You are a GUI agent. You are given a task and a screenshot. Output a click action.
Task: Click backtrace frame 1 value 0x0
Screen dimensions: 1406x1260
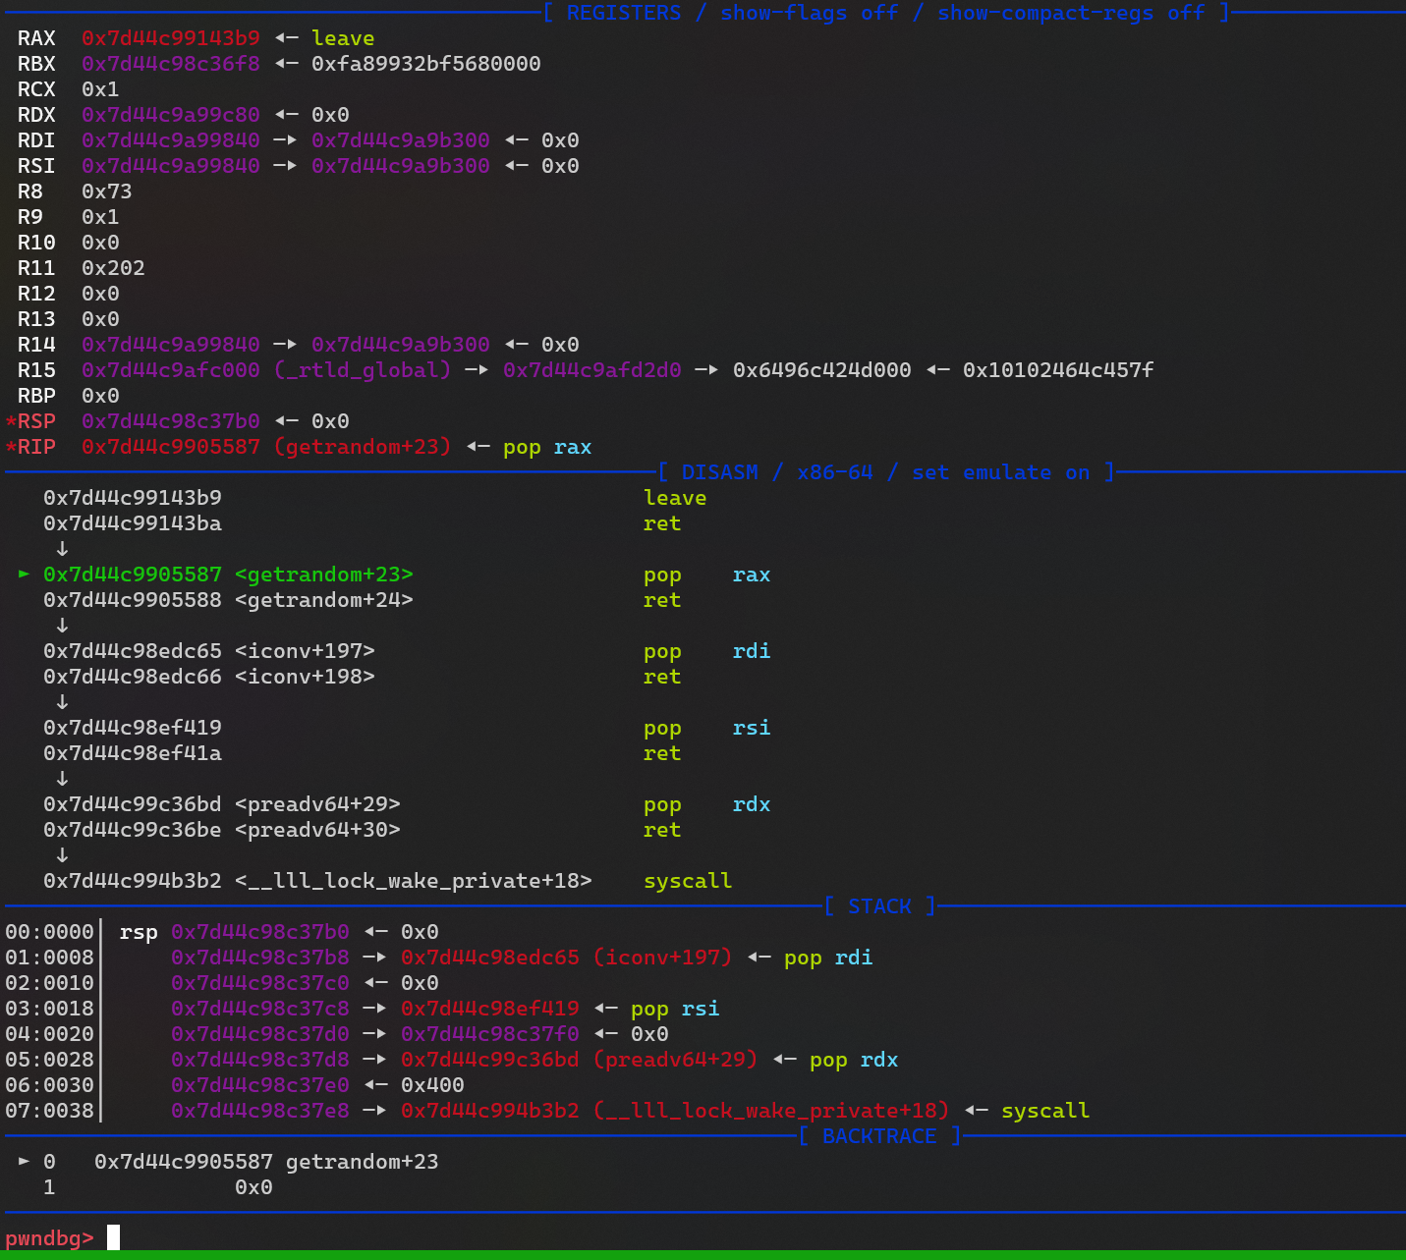[x=253, y=1187]
